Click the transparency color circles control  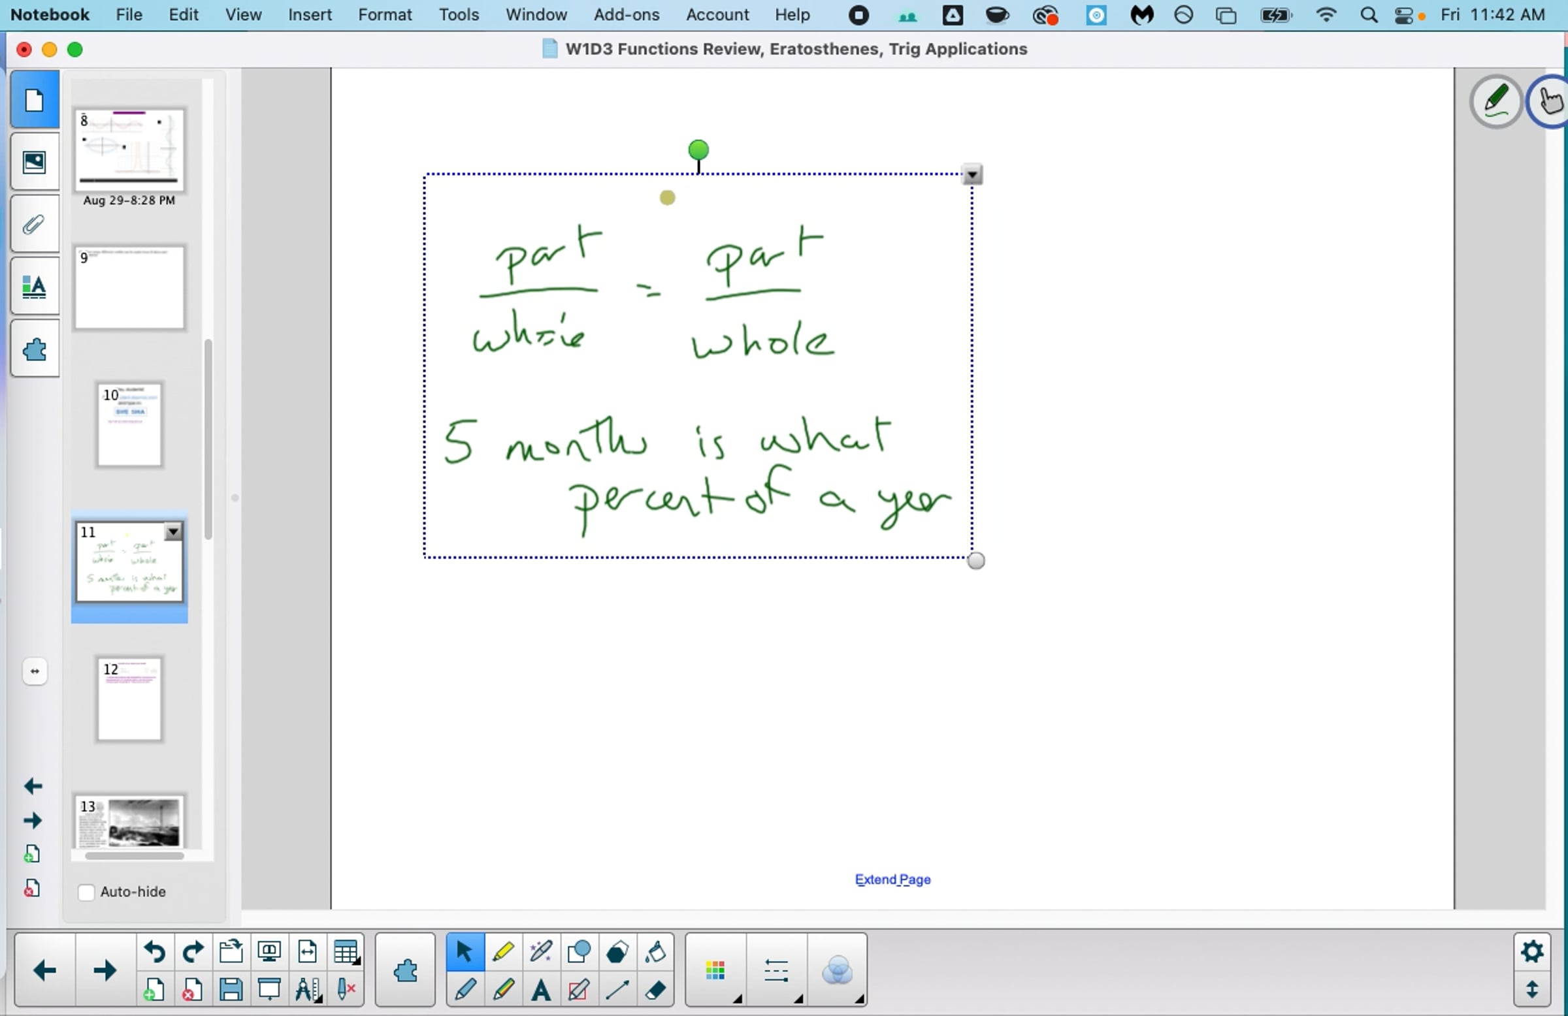837,970
